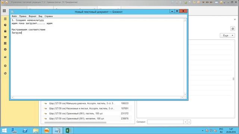
Task: Click the M memory button in 1C title bar
Action: [203, 2]
